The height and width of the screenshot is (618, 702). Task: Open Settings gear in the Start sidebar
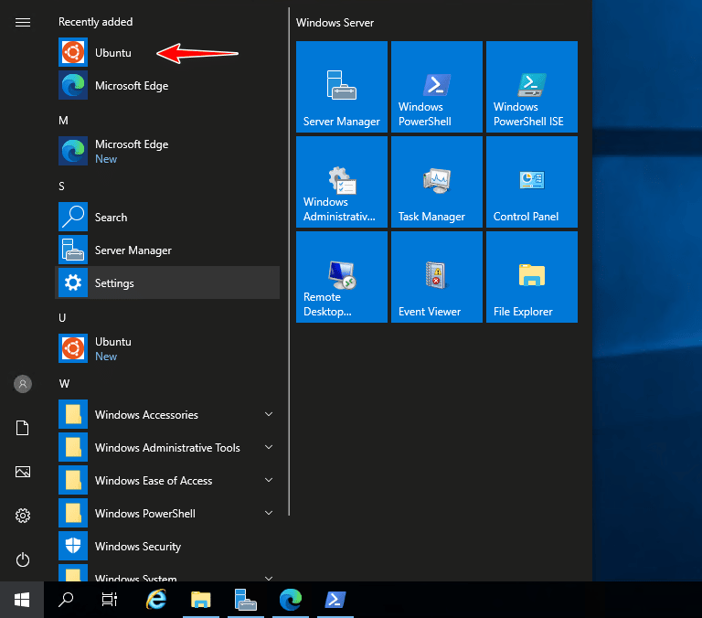[23, 516]
